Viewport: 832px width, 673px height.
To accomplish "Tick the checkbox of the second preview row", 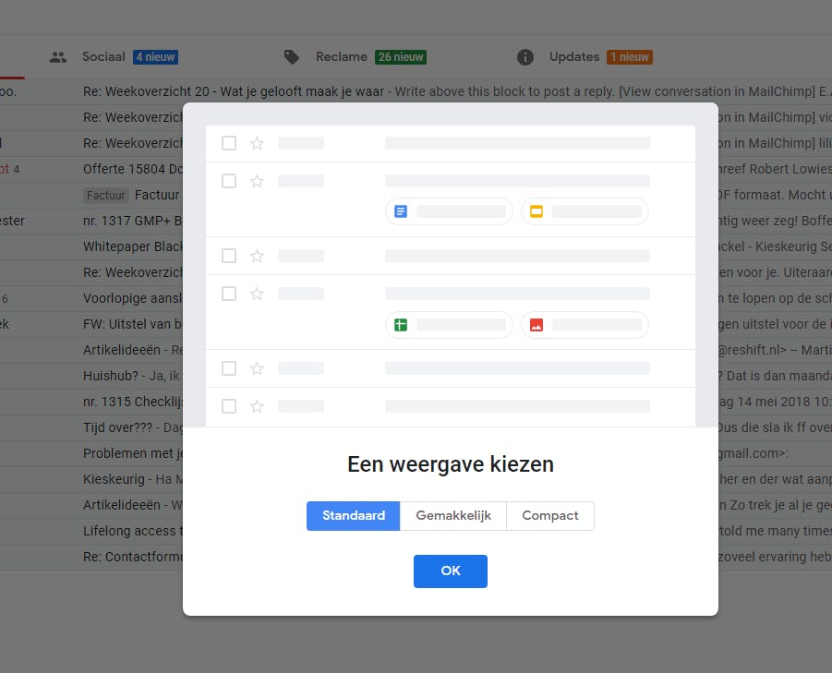I will coord(228,181).
